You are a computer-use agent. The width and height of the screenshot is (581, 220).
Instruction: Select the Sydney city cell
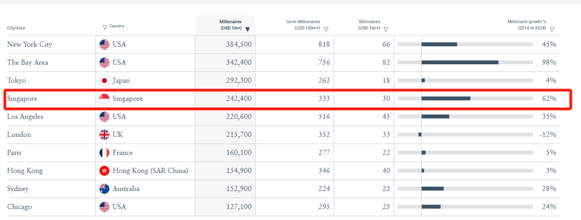[x=18, y=188]
